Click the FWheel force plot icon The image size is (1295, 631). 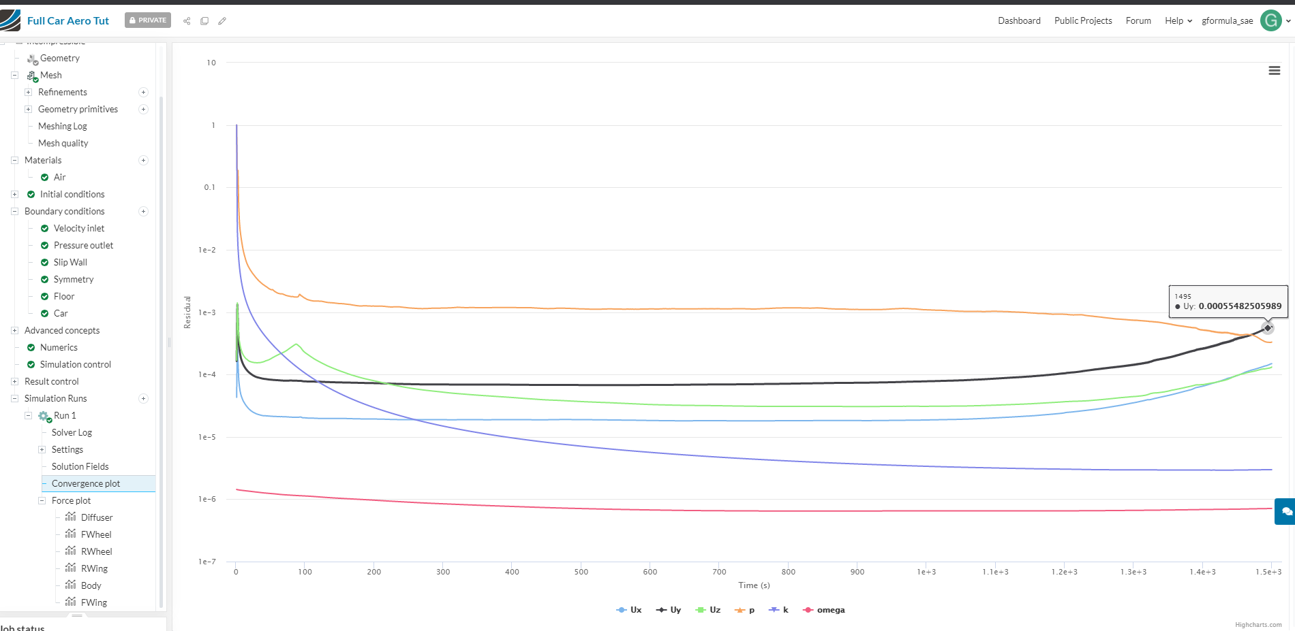[70, 534]
